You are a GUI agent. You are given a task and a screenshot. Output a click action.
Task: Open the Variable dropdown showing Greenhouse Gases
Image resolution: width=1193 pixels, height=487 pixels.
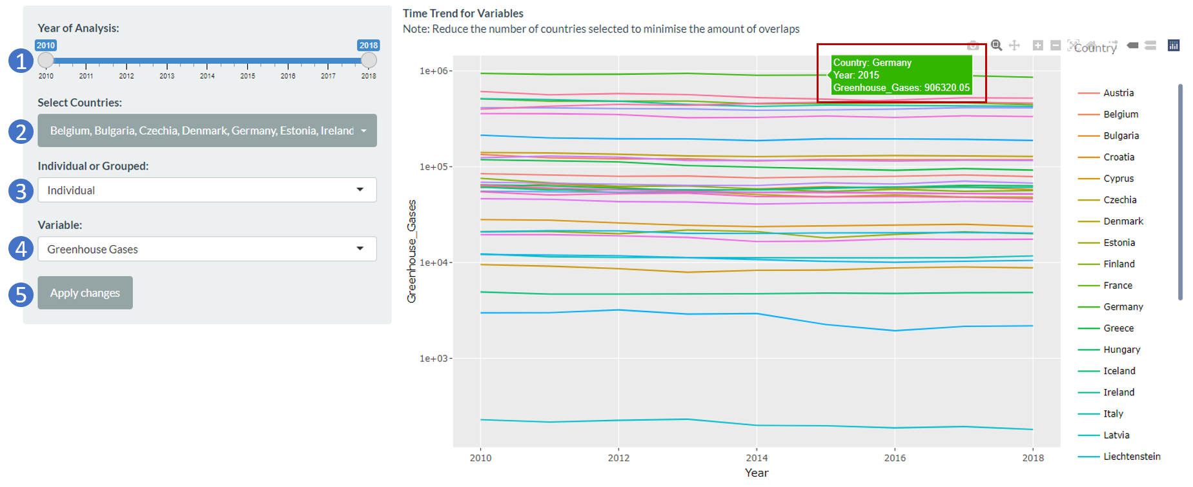point(207,249)
